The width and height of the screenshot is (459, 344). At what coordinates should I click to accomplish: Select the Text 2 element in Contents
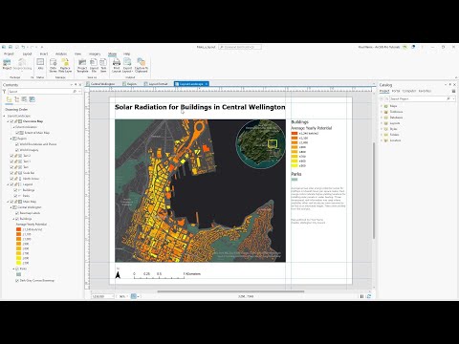(27, 156)
